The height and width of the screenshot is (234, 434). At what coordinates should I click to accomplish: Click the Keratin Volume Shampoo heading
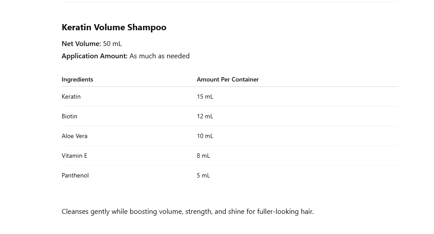coord(114,28)
